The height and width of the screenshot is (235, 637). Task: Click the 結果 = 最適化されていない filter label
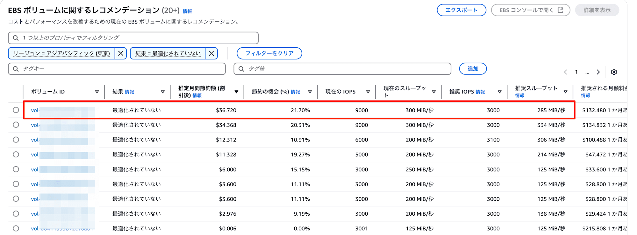(x=168, y=53)
